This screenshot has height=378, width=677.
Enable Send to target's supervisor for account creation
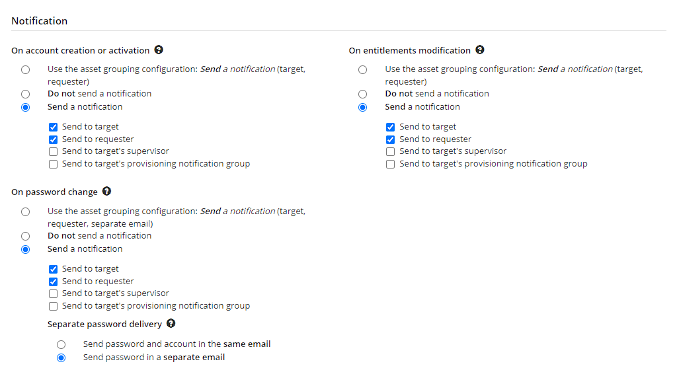tap(53, 151)
